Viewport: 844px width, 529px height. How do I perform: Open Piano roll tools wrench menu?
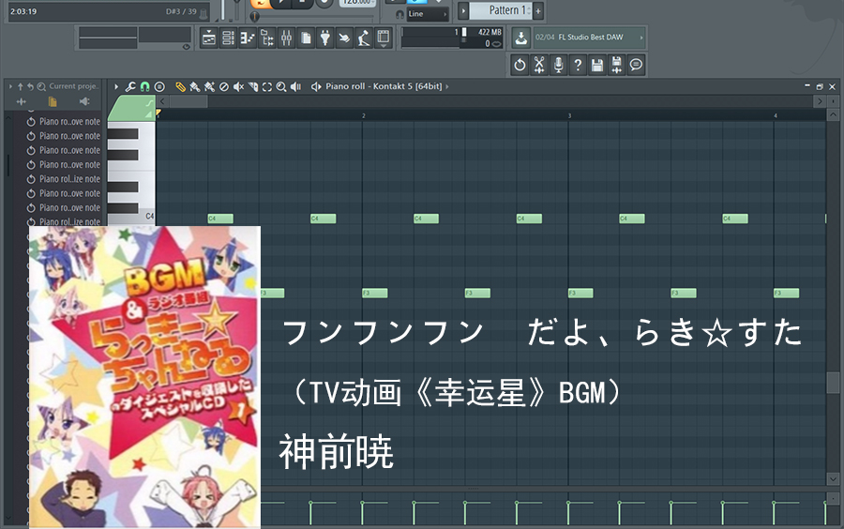130,86
